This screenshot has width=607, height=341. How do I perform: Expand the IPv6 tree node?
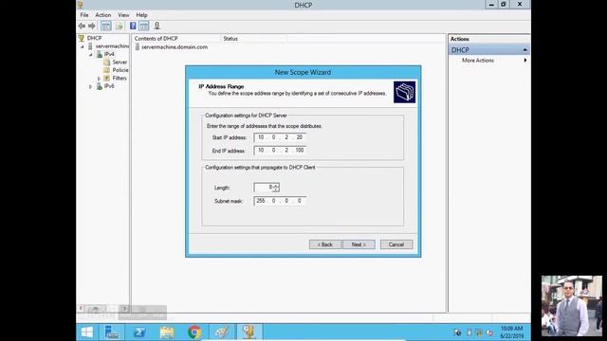[91, 86]
